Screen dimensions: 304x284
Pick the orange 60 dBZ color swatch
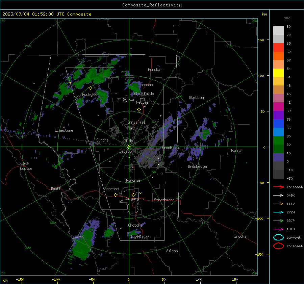[x=278, y=56]
